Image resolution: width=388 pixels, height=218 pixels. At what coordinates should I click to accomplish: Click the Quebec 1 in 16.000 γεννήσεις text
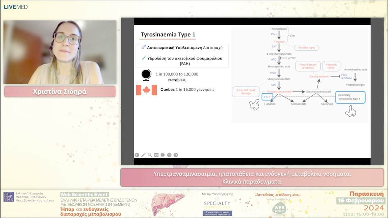pyautogui.click(x=187, y=90)
